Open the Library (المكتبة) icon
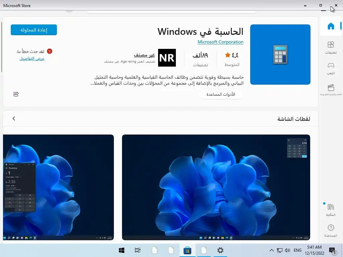This screenshot has width=343, height=257. point(331,209)
